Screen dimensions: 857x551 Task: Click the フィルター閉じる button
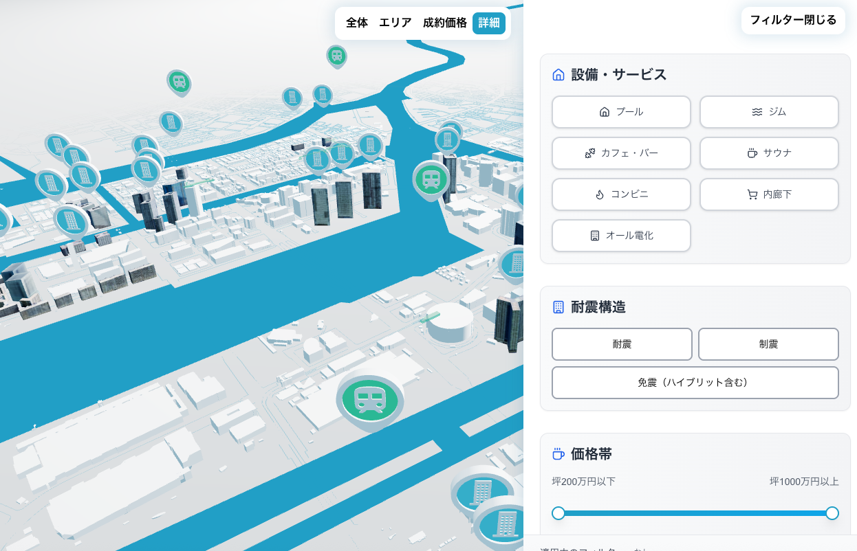pyautogui.click(x=793, y=20)
